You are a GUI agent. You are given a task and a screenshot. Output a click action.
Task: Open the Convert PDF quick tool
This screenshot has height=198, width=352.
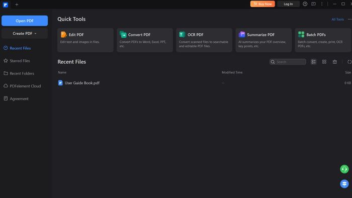145,40
